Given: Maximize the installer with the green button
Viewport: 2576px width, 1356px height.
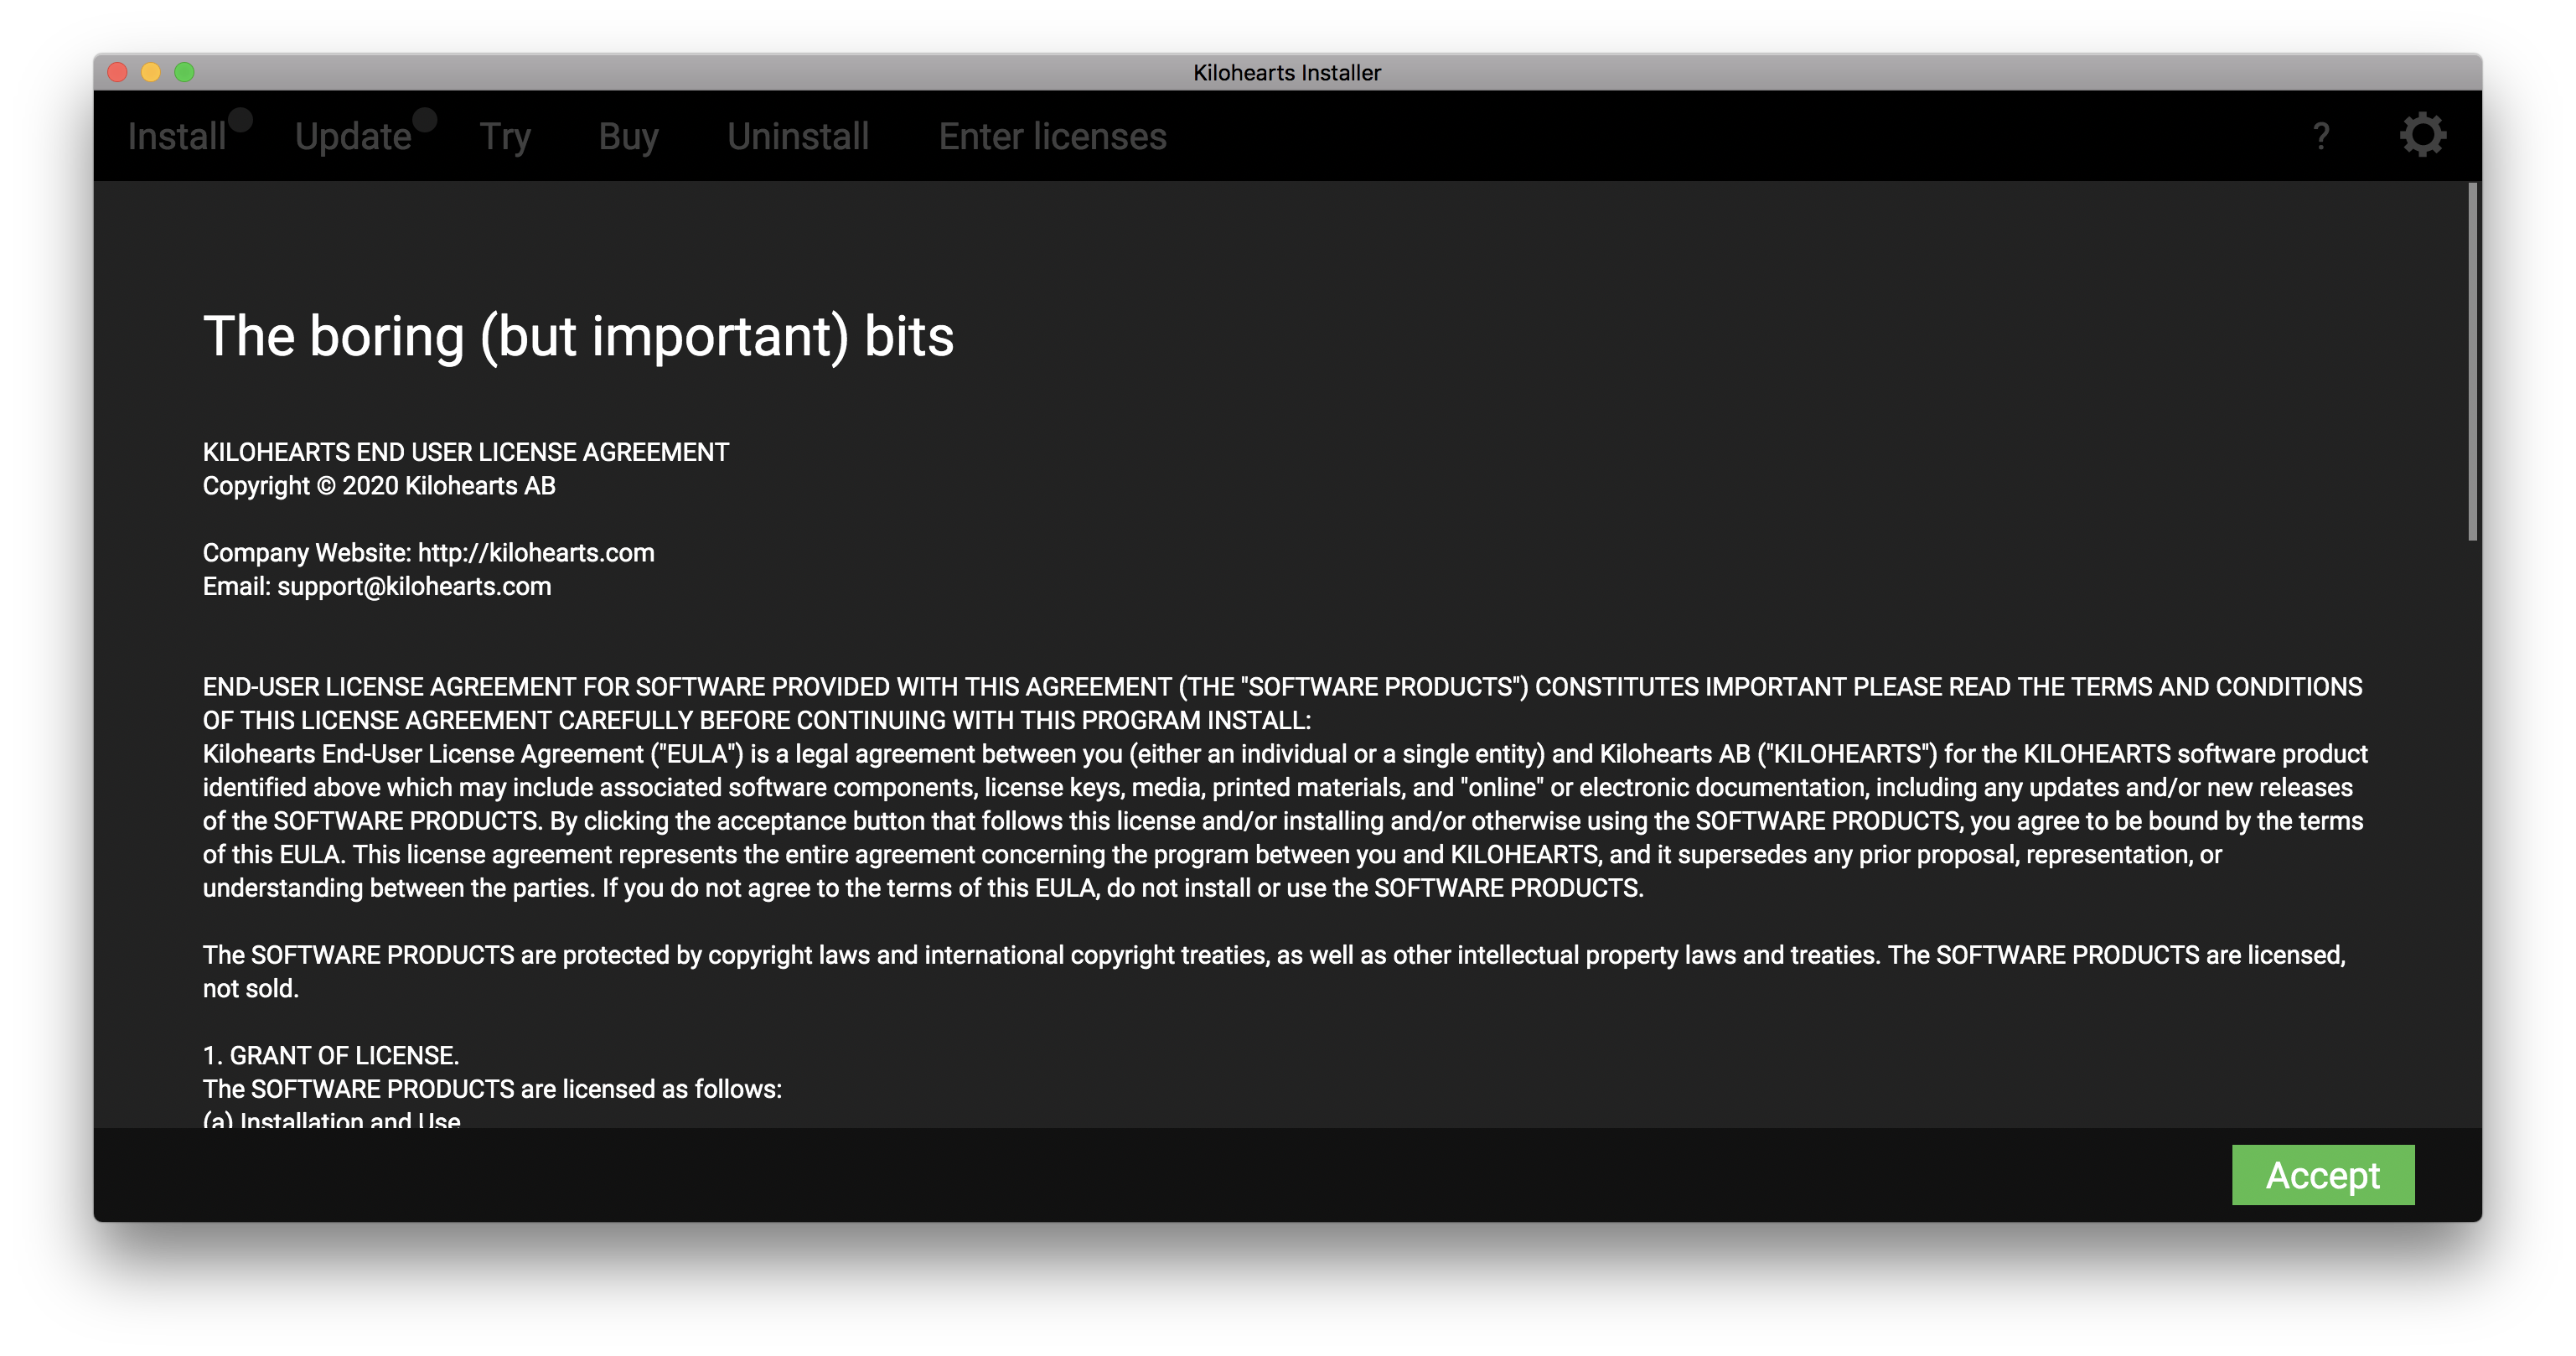Looking at the screenshot, I should coord(184,72).
